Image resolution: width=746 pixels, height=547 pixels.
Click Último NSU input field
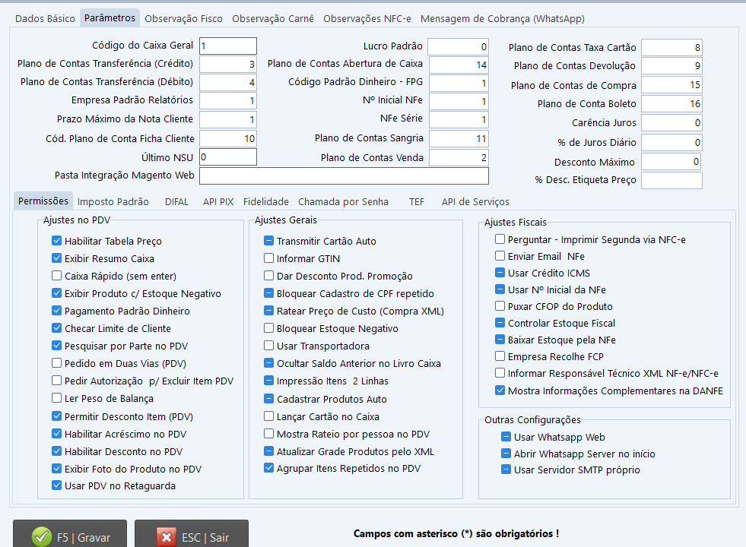pyautogui.click(x=228, y=157)
